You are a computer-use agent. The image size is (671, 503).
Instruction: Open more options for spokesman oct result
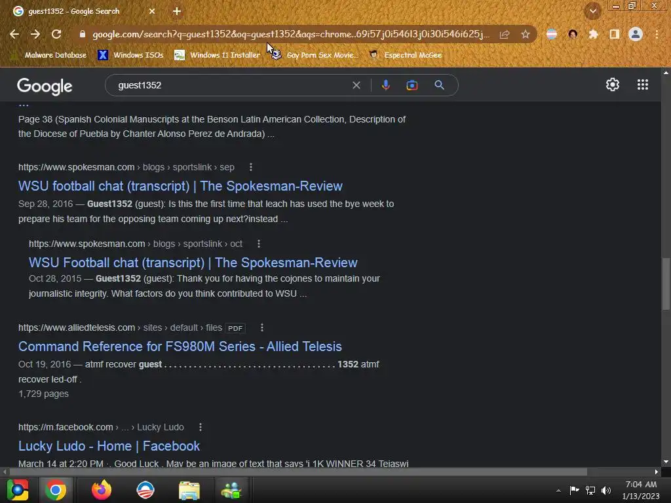[x=258, y=244]
